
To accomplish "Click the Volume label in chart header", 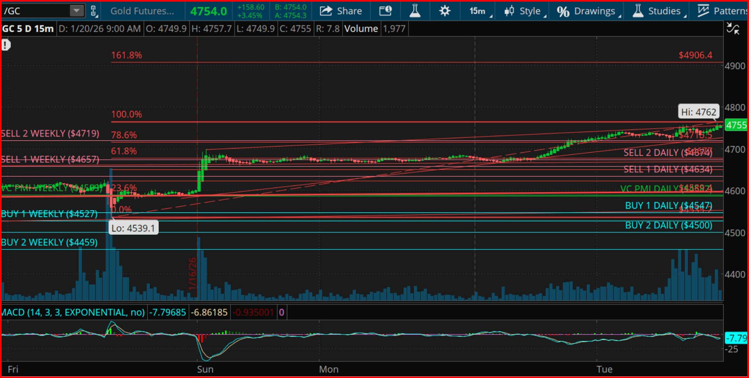I will [x=361, y=29].
